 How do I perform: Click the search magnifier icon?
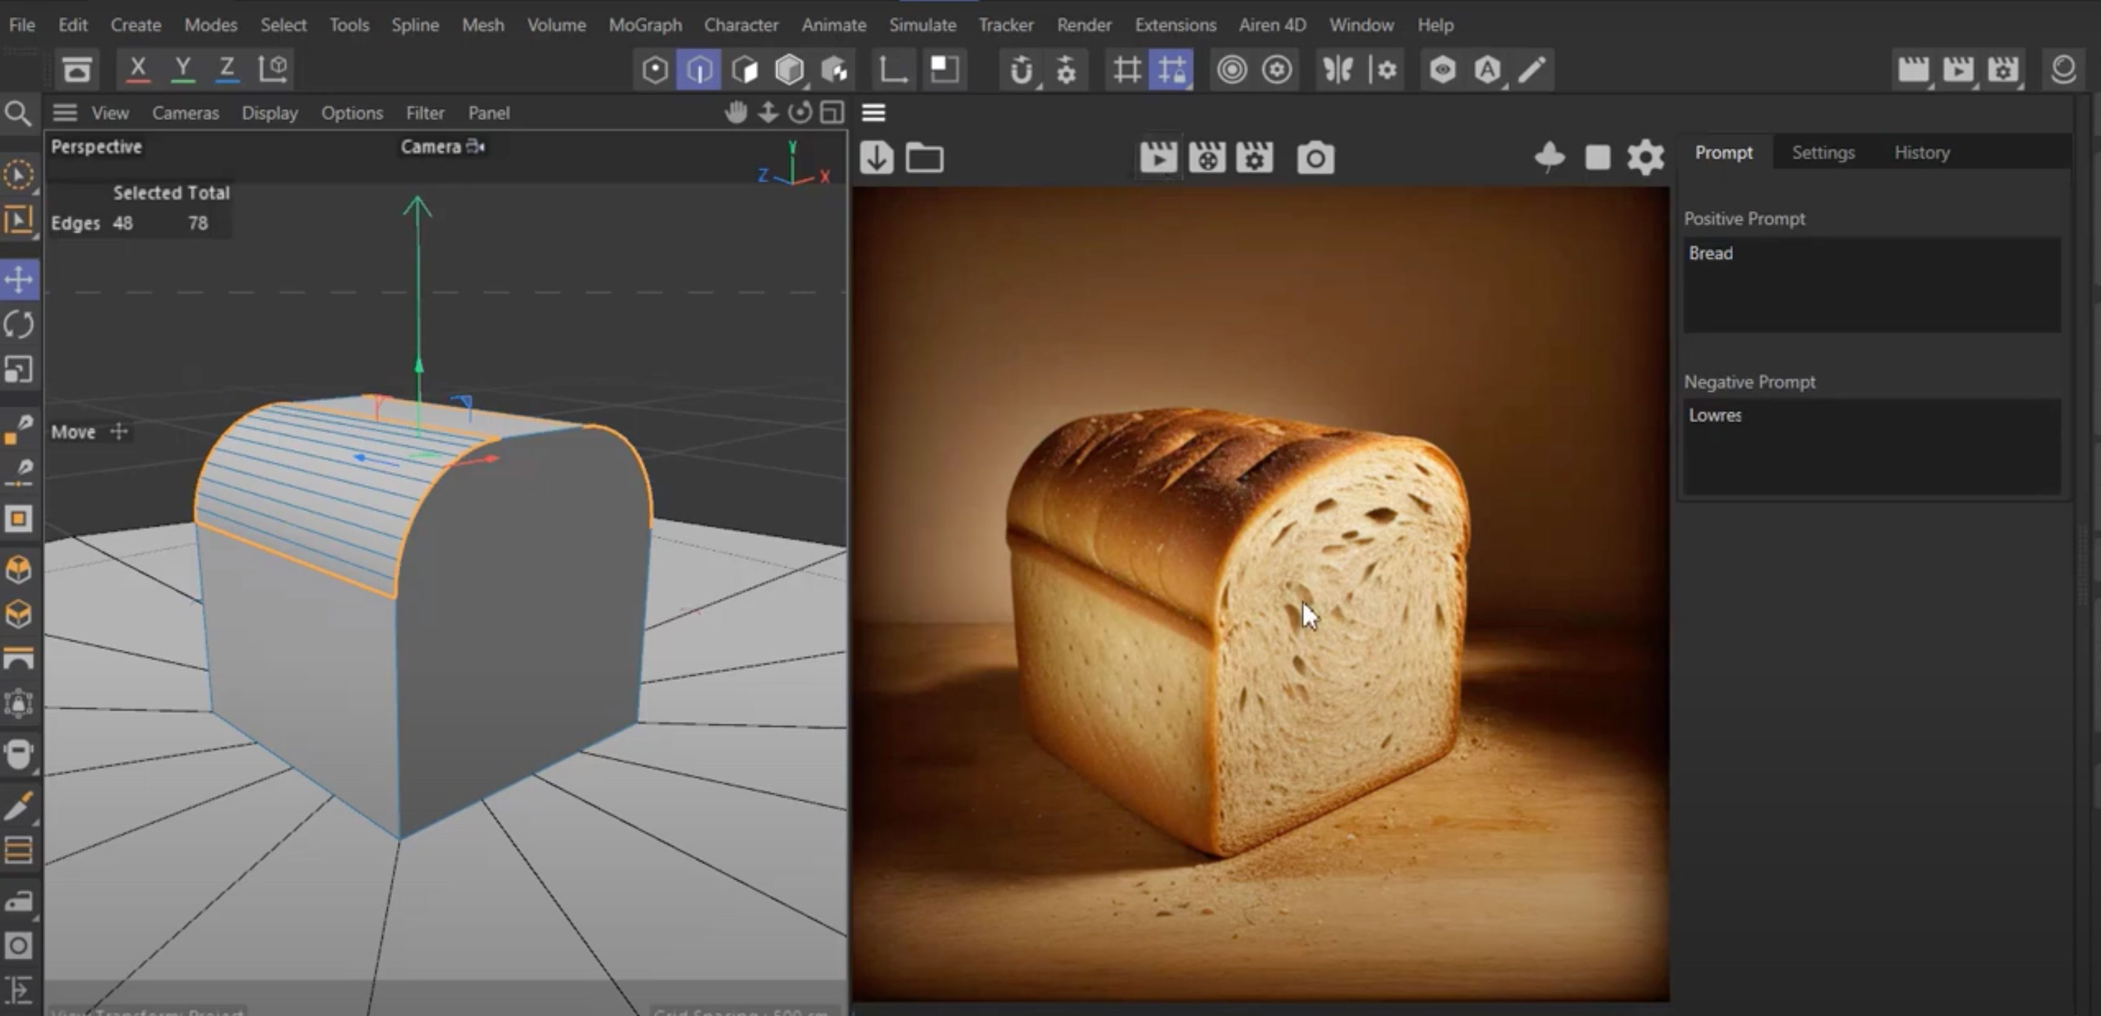[x=18, y=113]
